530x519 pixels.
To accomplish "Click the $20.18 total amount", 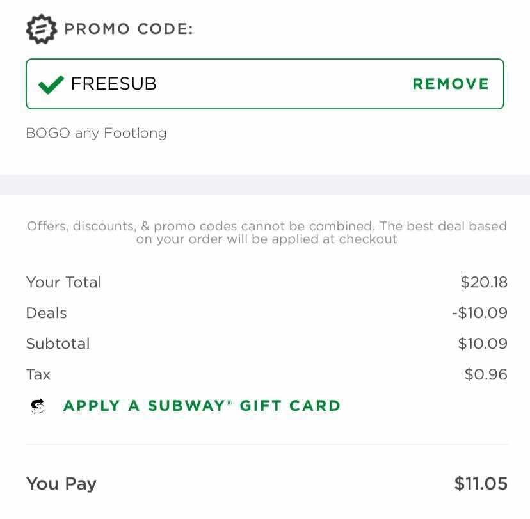I will click(484, 282).
